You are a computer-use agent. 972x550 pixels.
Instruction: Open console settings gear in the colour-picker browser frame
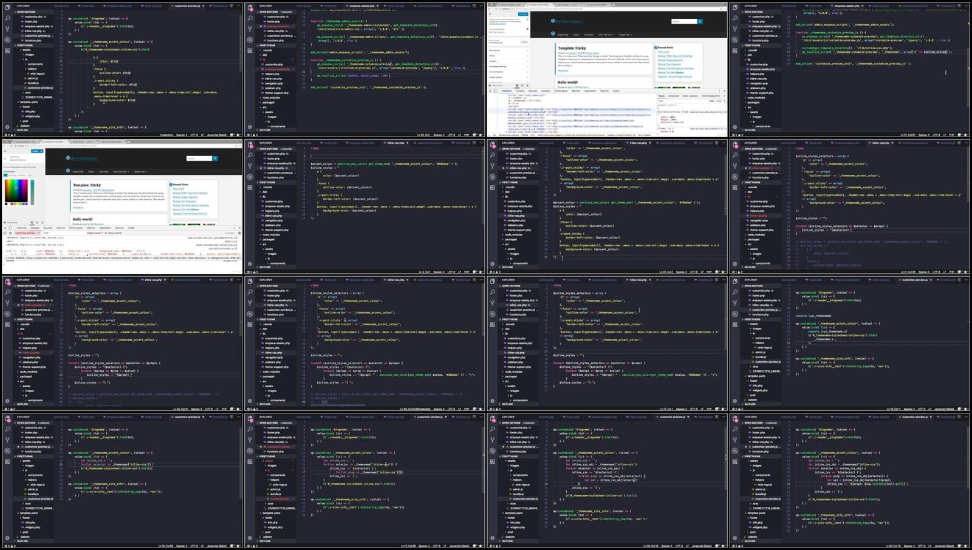239,233
